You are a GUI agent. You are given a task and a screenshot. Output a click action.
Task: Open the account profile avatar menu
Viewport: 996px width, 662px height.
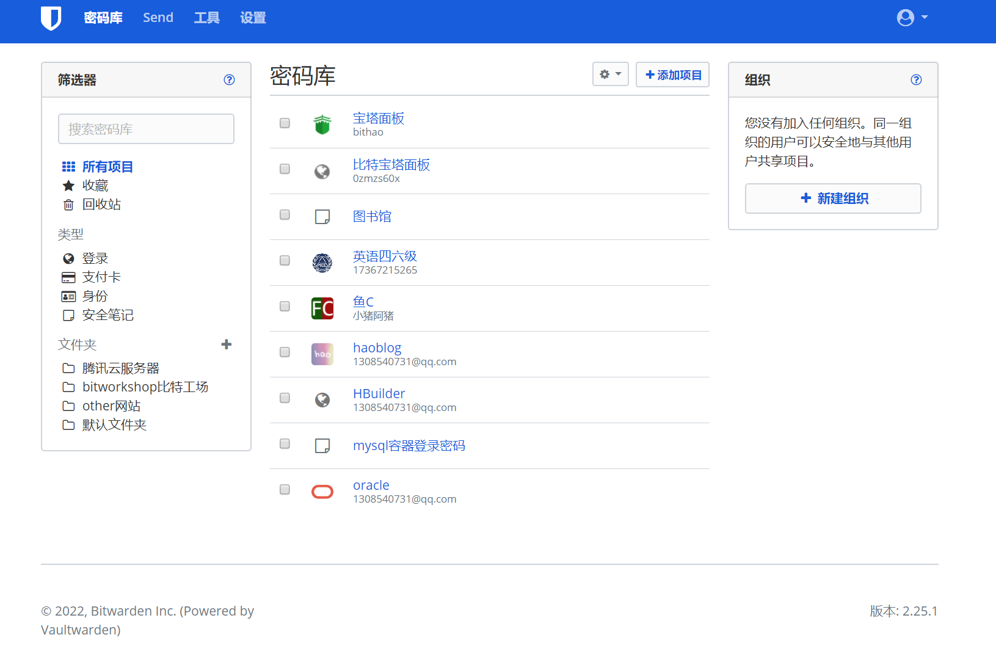(912, 18)
